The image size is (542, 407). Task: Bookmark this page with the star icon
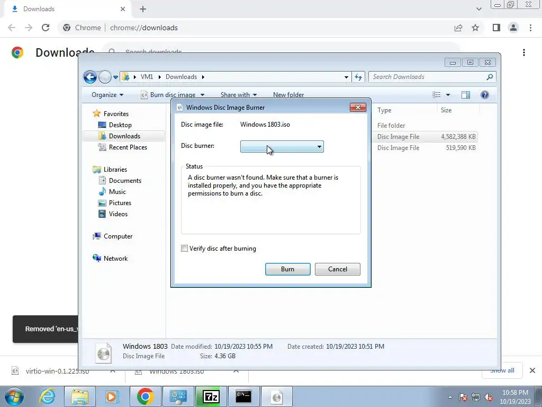tap(475, 28)
